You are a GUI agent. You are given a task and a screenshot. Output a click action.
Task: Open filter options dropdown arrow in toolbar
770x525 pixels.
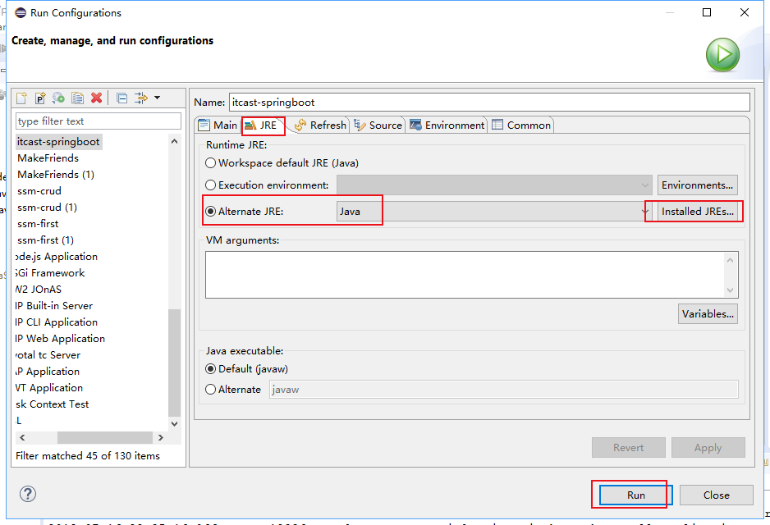[157, 98]
